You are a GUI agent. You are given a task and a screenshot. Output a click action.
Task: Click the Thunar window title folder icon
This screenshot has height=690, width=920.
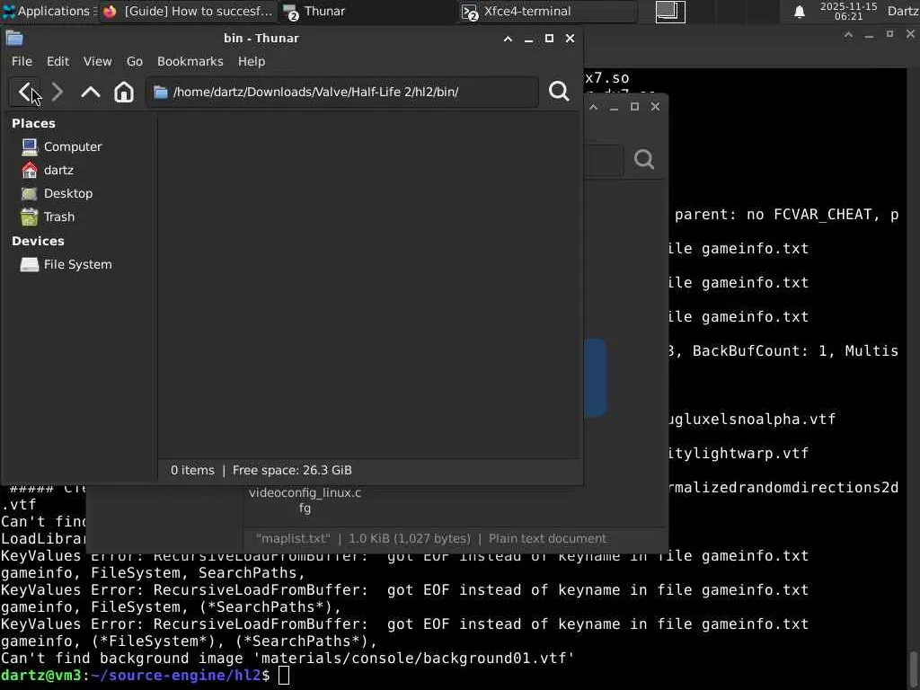click(14, 38)
